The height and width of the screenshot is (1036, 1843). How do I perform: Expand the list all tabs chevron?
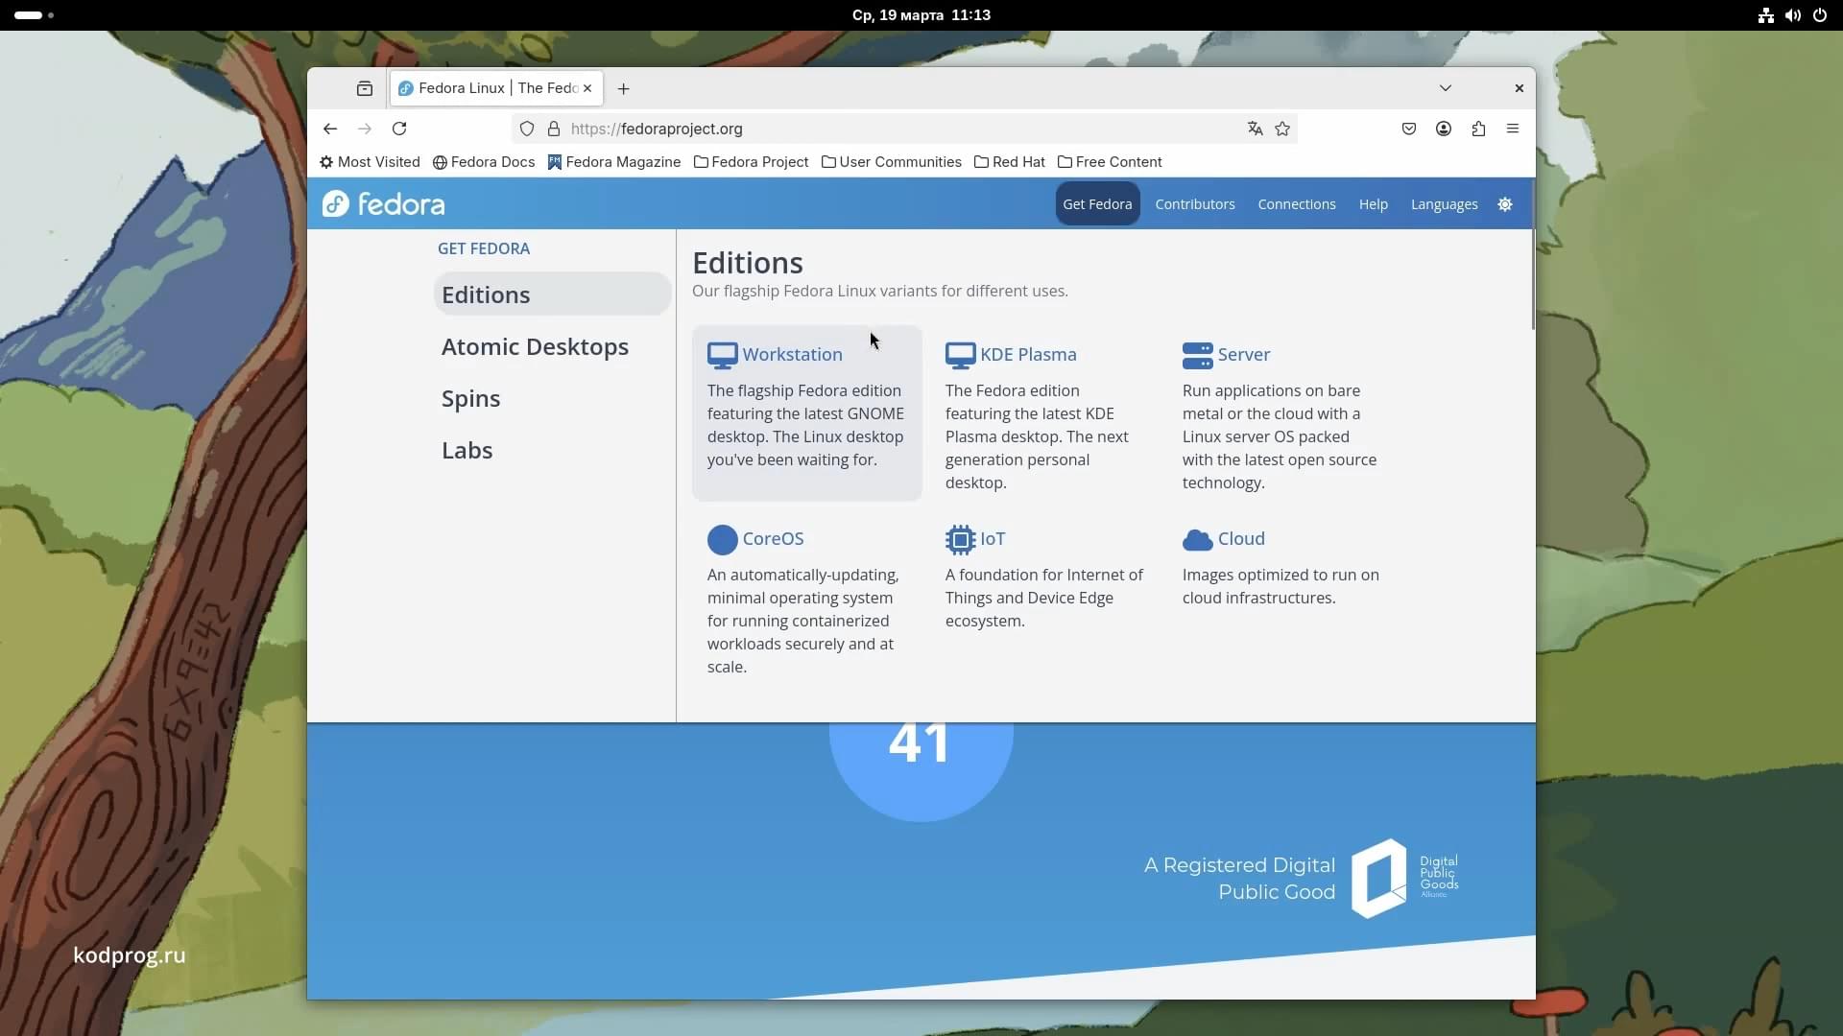[1446, 88]
